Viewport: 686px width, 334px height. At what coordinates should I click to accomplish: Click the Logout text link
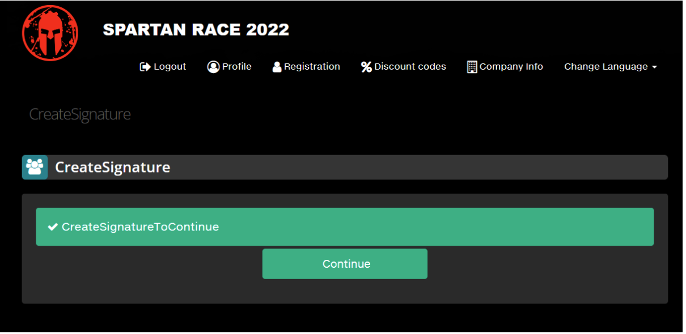(x=170, y=67)
